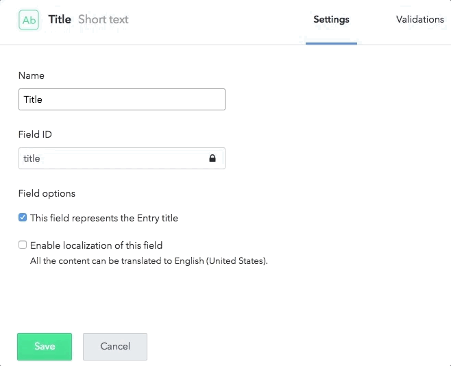Focus the Name input field
The width and height of the screenshot is (451, 366).
pos(121,99)
